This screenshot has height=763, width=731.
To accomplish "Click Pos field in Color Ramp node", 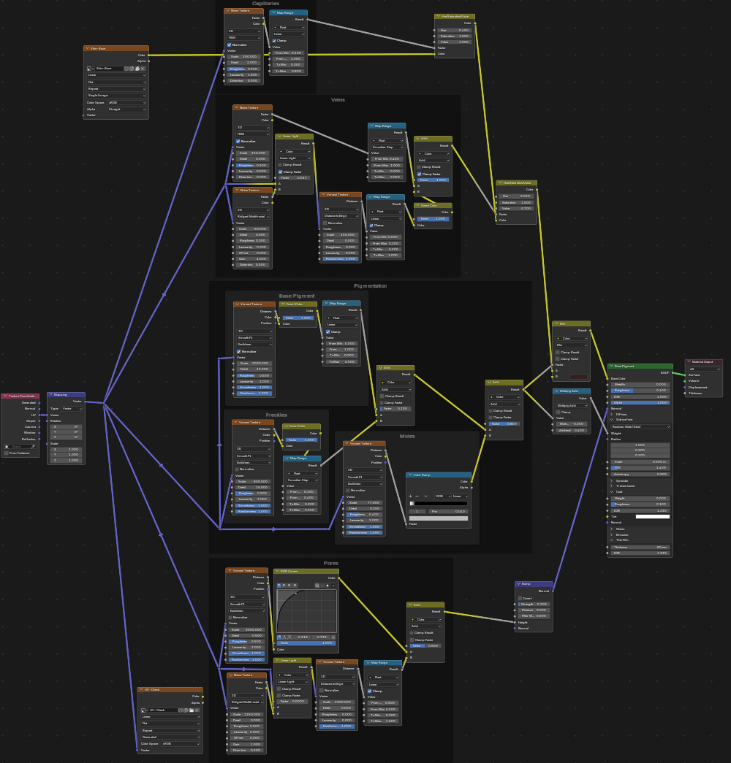I will [448, 511].
